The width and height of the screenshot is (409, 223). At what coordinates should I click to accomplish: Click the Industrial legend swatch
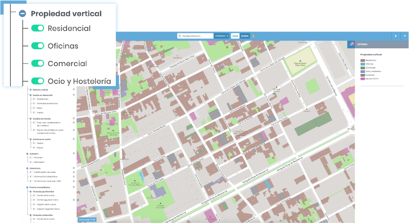362,75
